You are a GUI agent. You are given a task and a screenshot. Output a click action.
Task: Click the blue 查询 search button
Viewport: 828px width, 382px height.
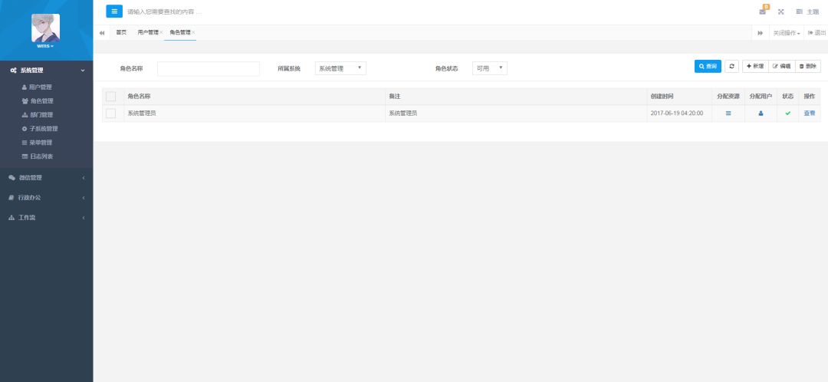pyautogui.click(x=708, y=66)
